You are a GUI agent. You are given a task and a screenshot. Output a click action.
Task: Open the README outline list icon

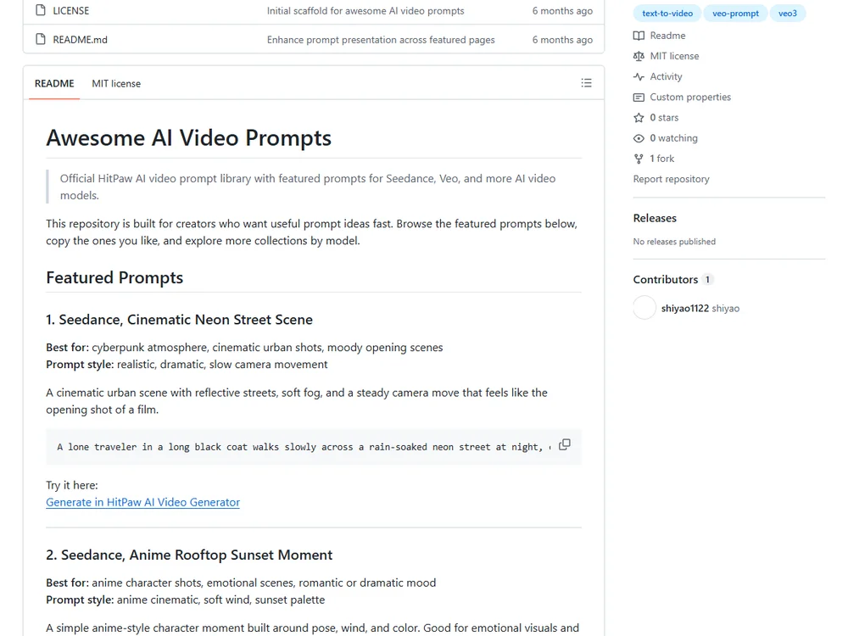tap(586, 83)
